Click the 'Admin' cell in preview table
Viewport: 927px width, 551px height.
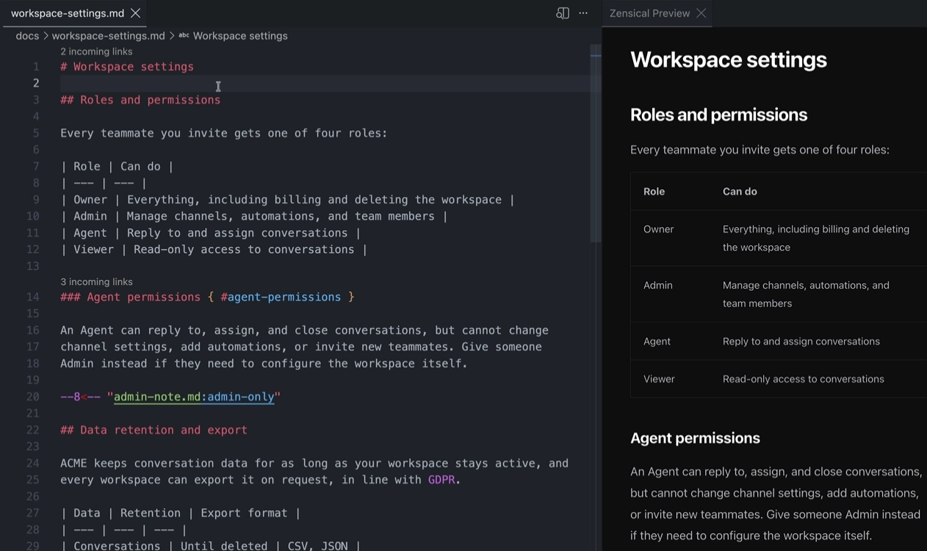tap(657, 285)
